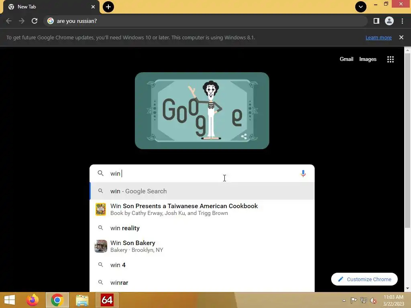Select Win Son Presents a Taiwanese American Cookbook
The width and height of the screenshot is (411, 308).
click(x=202, y=209)
